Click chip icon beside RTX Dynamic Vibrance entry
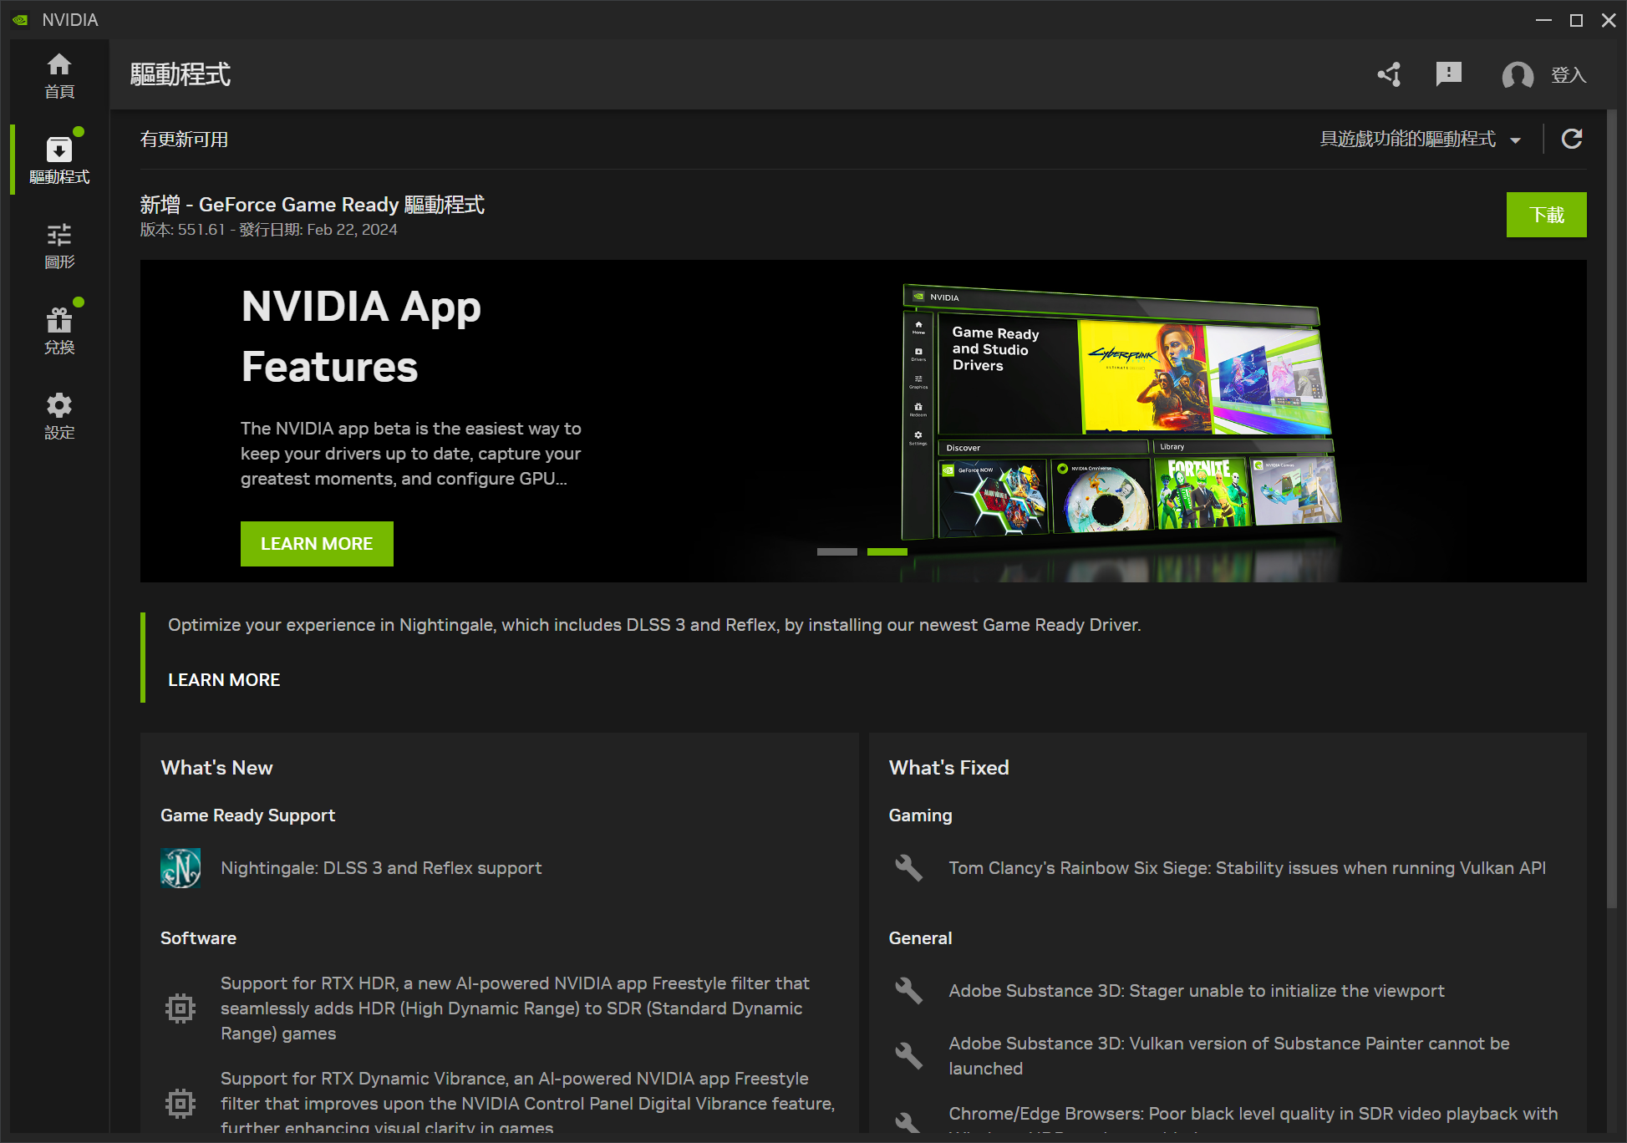 [180, 1104]
